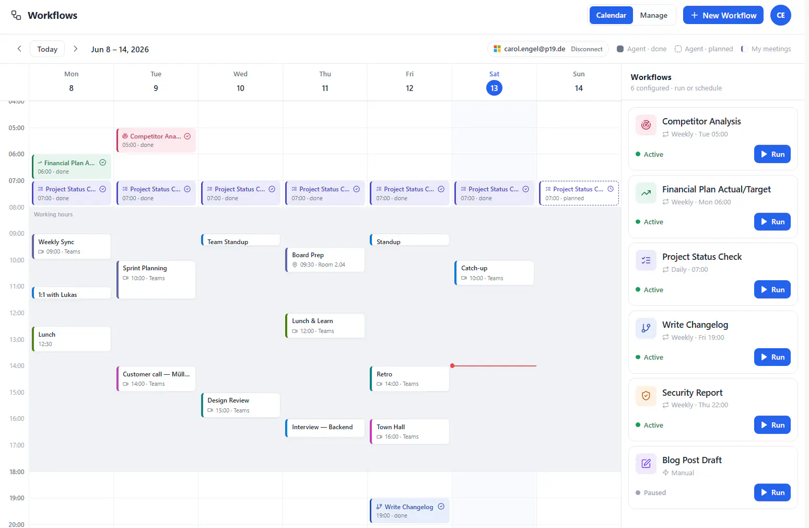Click the Security Report shield icon
The height and width of the screenshot is (528, 809).
pos(646,396)
